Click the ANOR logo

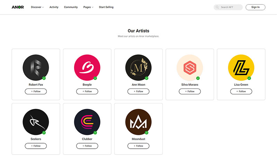pos(18,7)
